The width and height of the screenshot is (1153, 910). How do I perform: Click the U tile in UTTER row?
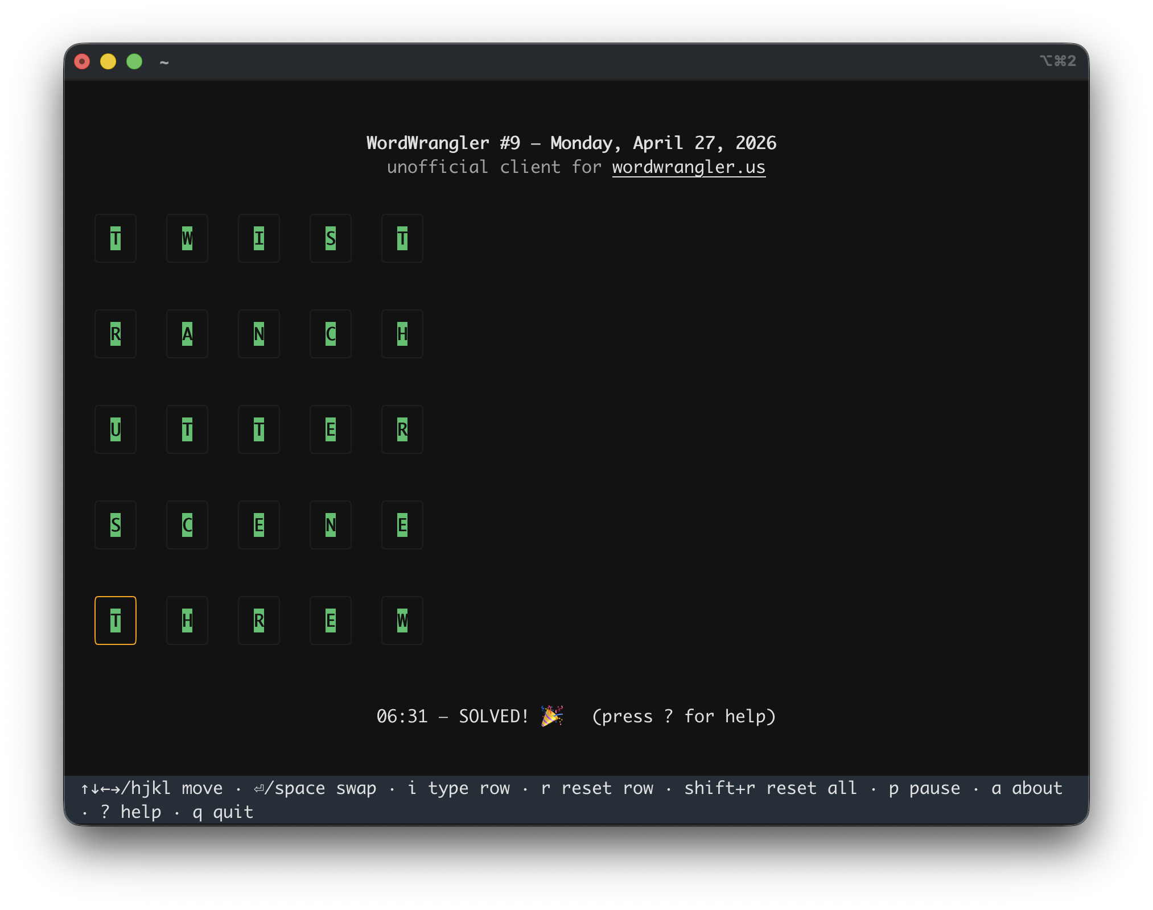coord(116,429)
